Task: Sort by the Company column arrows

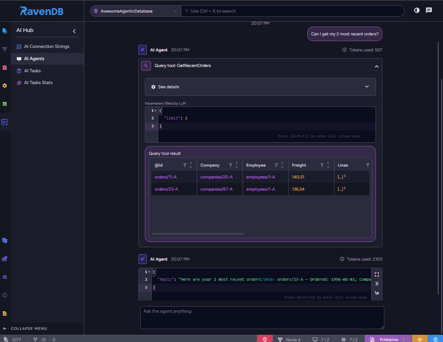Action: (x=236, y=165)
